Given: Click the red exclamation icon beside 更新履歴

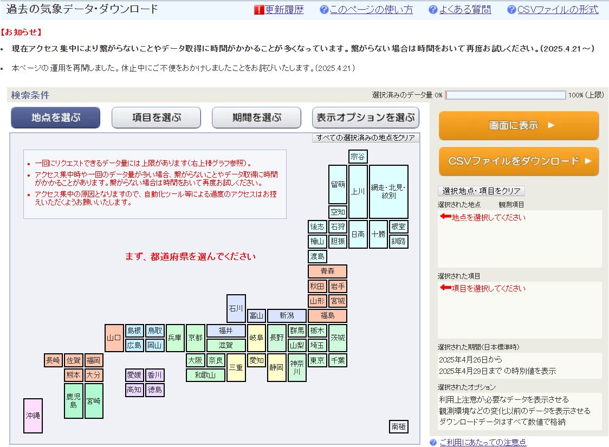Looking at the screenshot, I should coord(259,10).
